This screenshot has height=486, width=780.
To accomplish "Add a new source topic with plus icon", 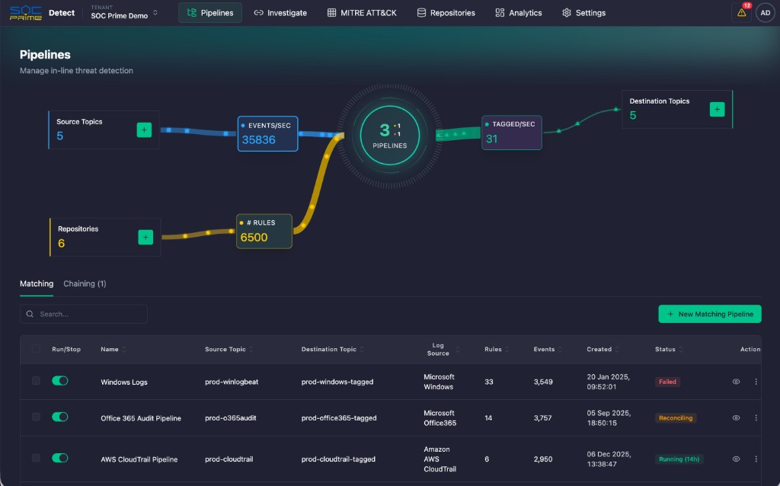I will tap(144, 129).
